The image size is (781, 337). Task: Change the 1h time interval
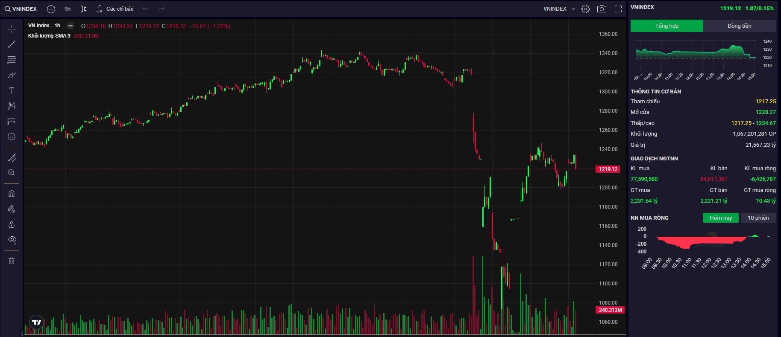pos(68,9)
